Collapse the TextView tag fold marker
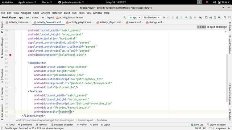Viewport: 232px width, 130px height. click(x=14, y=91)
